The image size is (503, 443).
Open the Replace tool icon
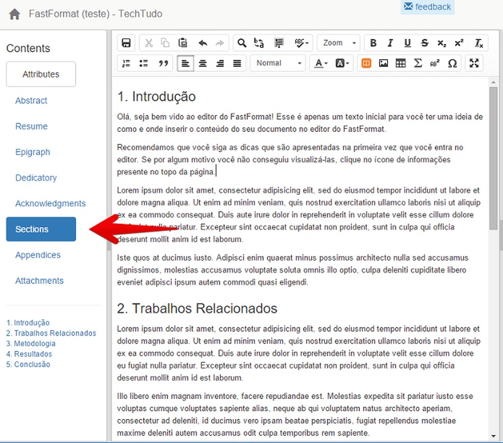[259, 43]
